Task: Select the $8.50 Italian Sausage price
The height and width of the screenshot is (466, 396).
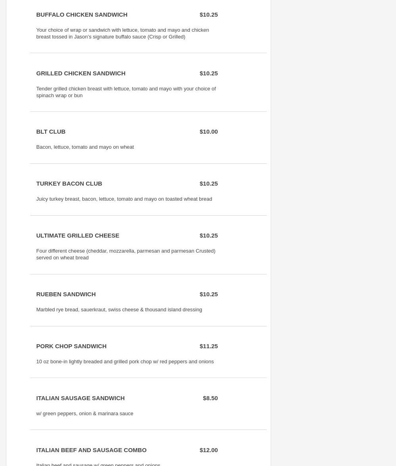Action: click(x=210, y=398)
